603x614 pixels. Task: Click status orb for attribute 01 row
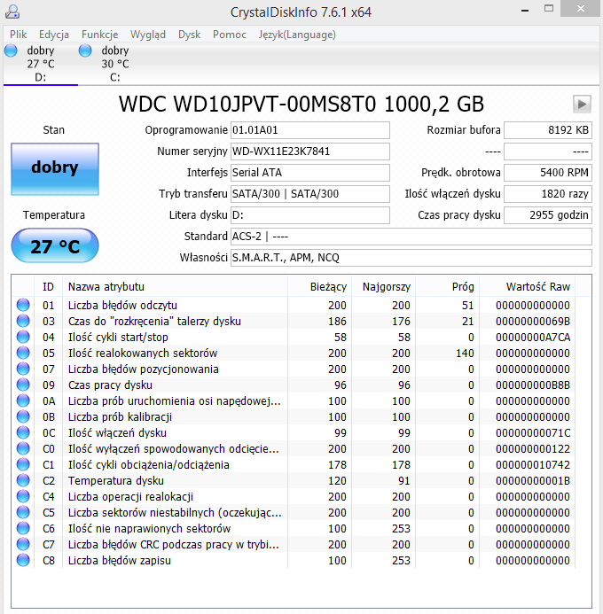(x=23, y=305)
